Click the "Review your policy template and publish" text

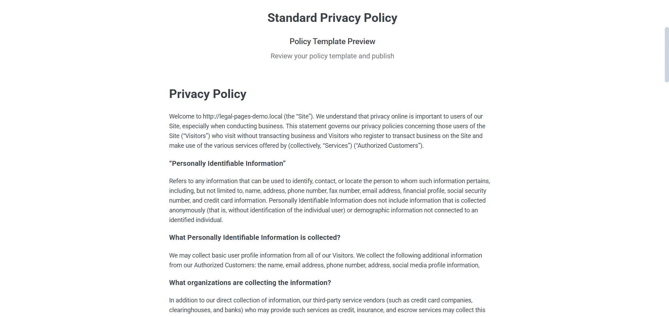[x=332, y=56]
